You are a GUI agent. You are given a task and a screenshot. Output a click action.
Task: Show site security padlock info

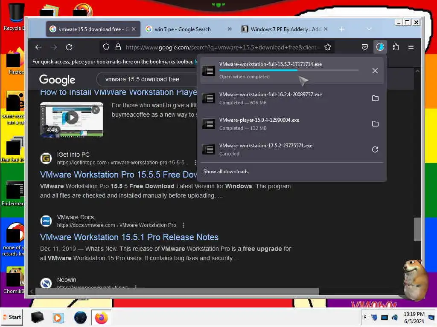click(x=118, y=47)
